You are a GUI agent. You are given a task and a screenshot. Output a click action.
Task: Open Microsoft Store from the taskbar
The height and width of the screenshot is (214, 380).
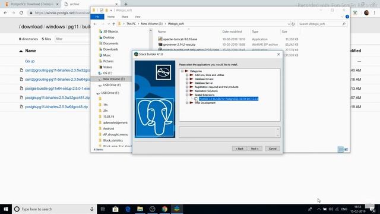[x=115, y=209]
